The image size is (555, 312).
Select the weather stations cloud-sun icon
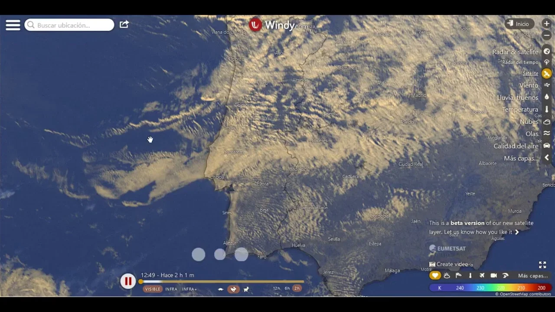[x=447, y=275]
